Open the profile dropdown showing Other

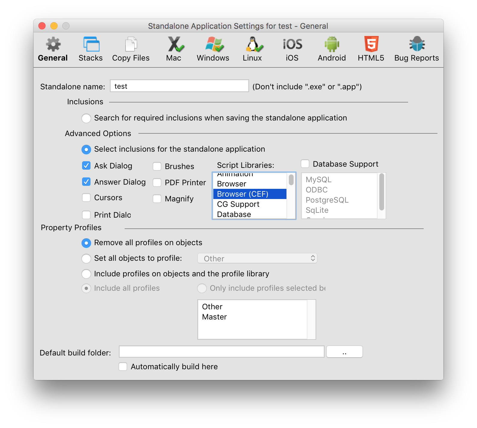point(257,258)
